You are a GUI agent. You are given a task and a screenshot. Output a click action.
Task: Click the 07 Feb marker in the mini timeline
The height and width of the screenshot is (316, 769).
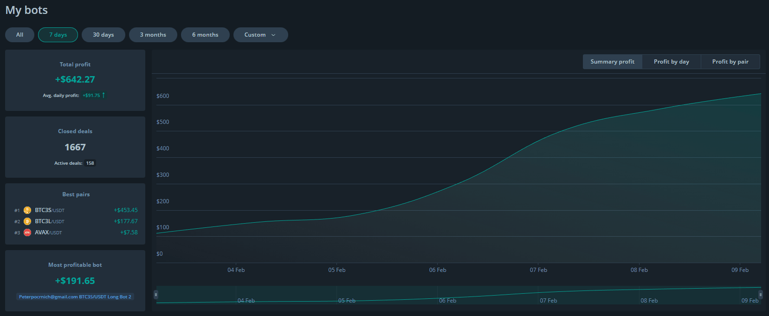(x=548, y=301)
